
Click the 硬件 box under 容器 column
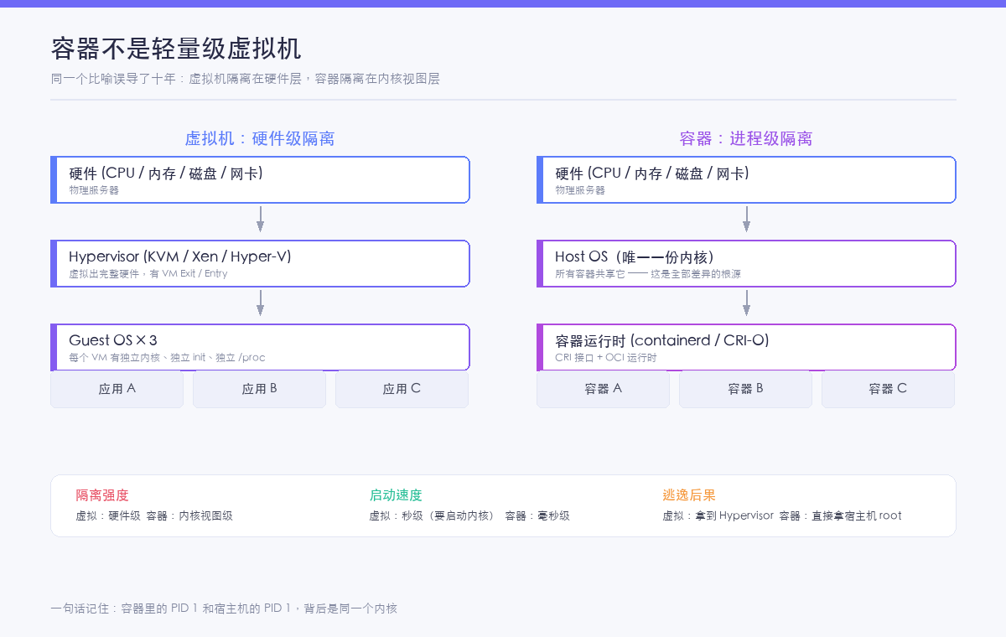tap(746, 179)
